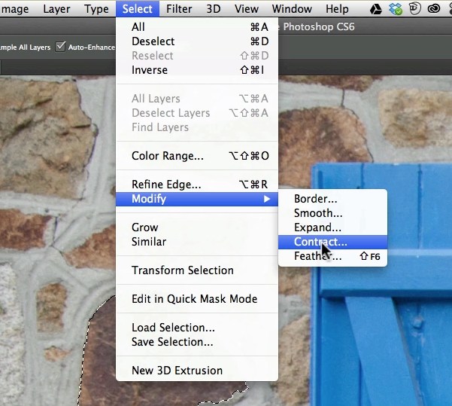The image size is (452, 406).
Task: Choose Contract from the Modify submenu
Action: tap(320, 242)
